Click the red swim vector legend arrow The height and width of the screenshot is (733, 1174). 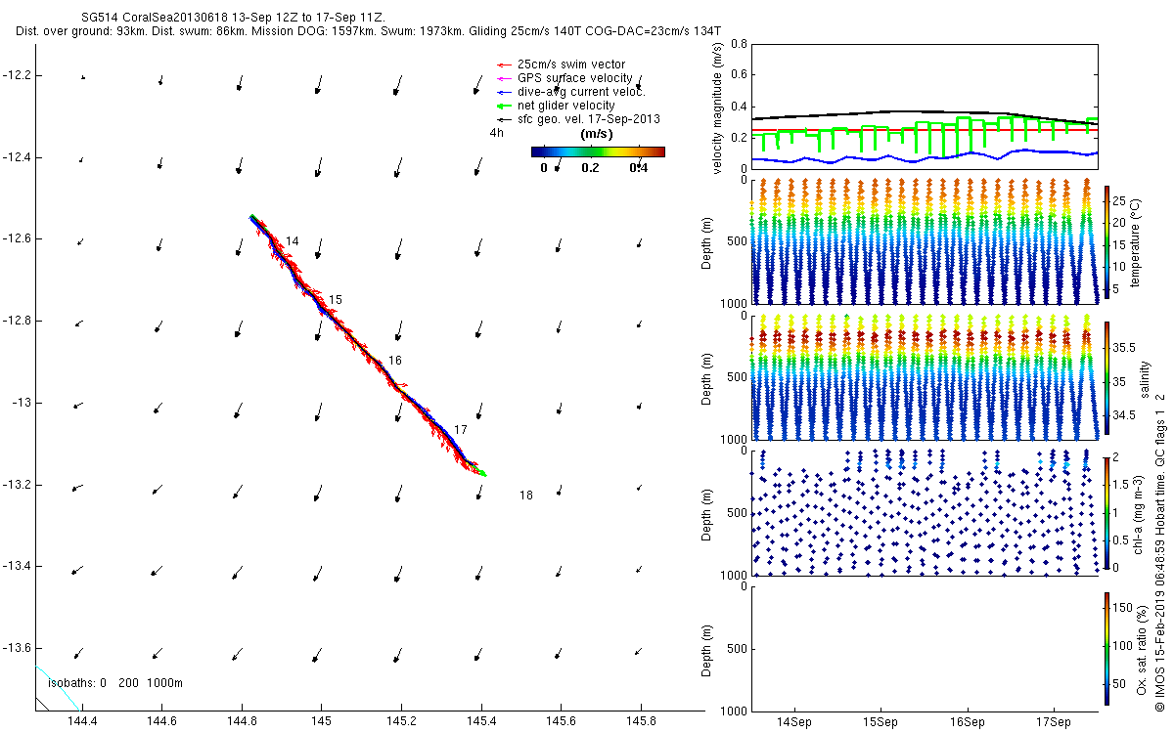[x=504, y=65]
